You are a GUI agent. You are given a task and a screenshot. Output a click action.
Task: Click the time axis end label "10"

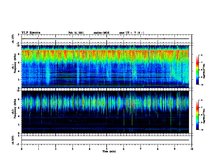point(192,149)
